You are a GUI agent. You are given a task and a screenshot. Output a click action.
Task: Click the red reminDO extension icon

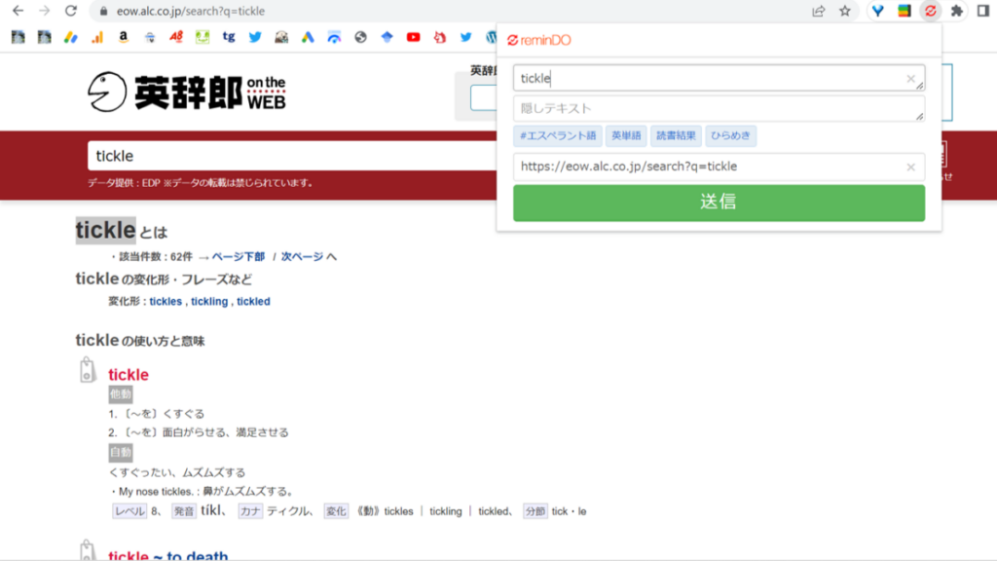930,11
